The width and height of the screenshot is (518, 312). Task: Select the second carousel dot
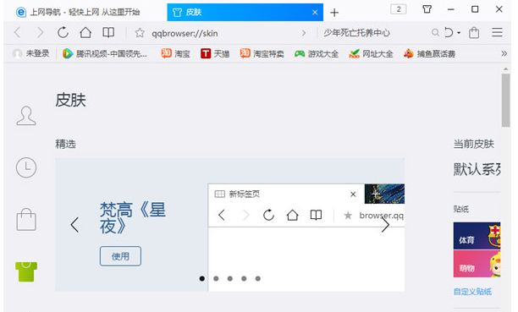tap(216, 278)
